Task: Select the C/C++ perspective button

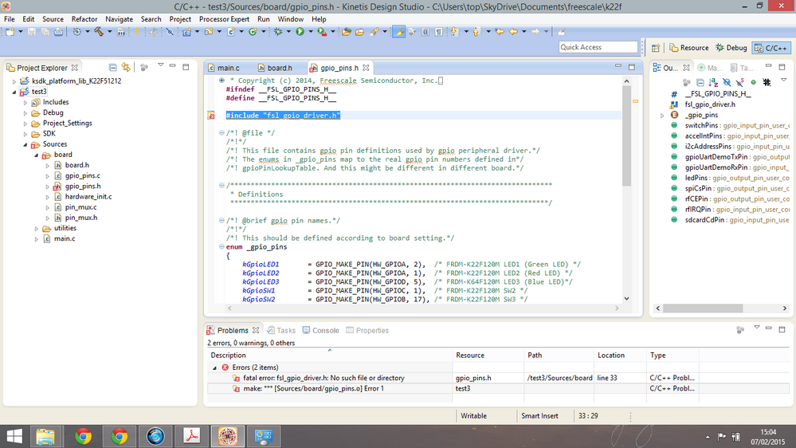Action: (771, 48)
